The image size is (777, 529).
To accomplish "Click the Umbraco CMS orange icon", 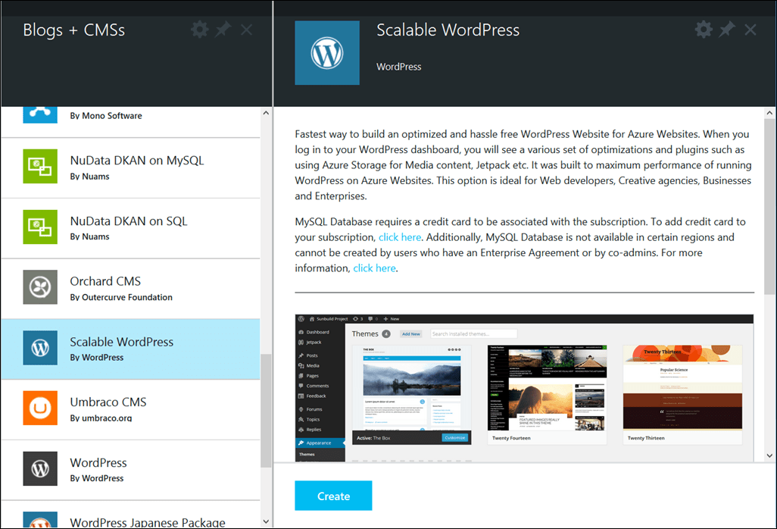I will coord(40,408).
